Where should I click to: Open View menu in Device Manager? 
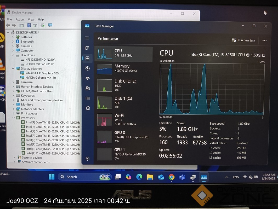point(31,20)
